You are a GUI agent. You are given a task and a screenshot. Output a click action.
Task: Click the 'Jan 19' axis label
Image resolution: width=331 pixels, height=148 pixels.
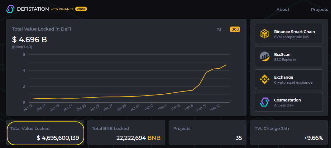[x=55, y=107]
